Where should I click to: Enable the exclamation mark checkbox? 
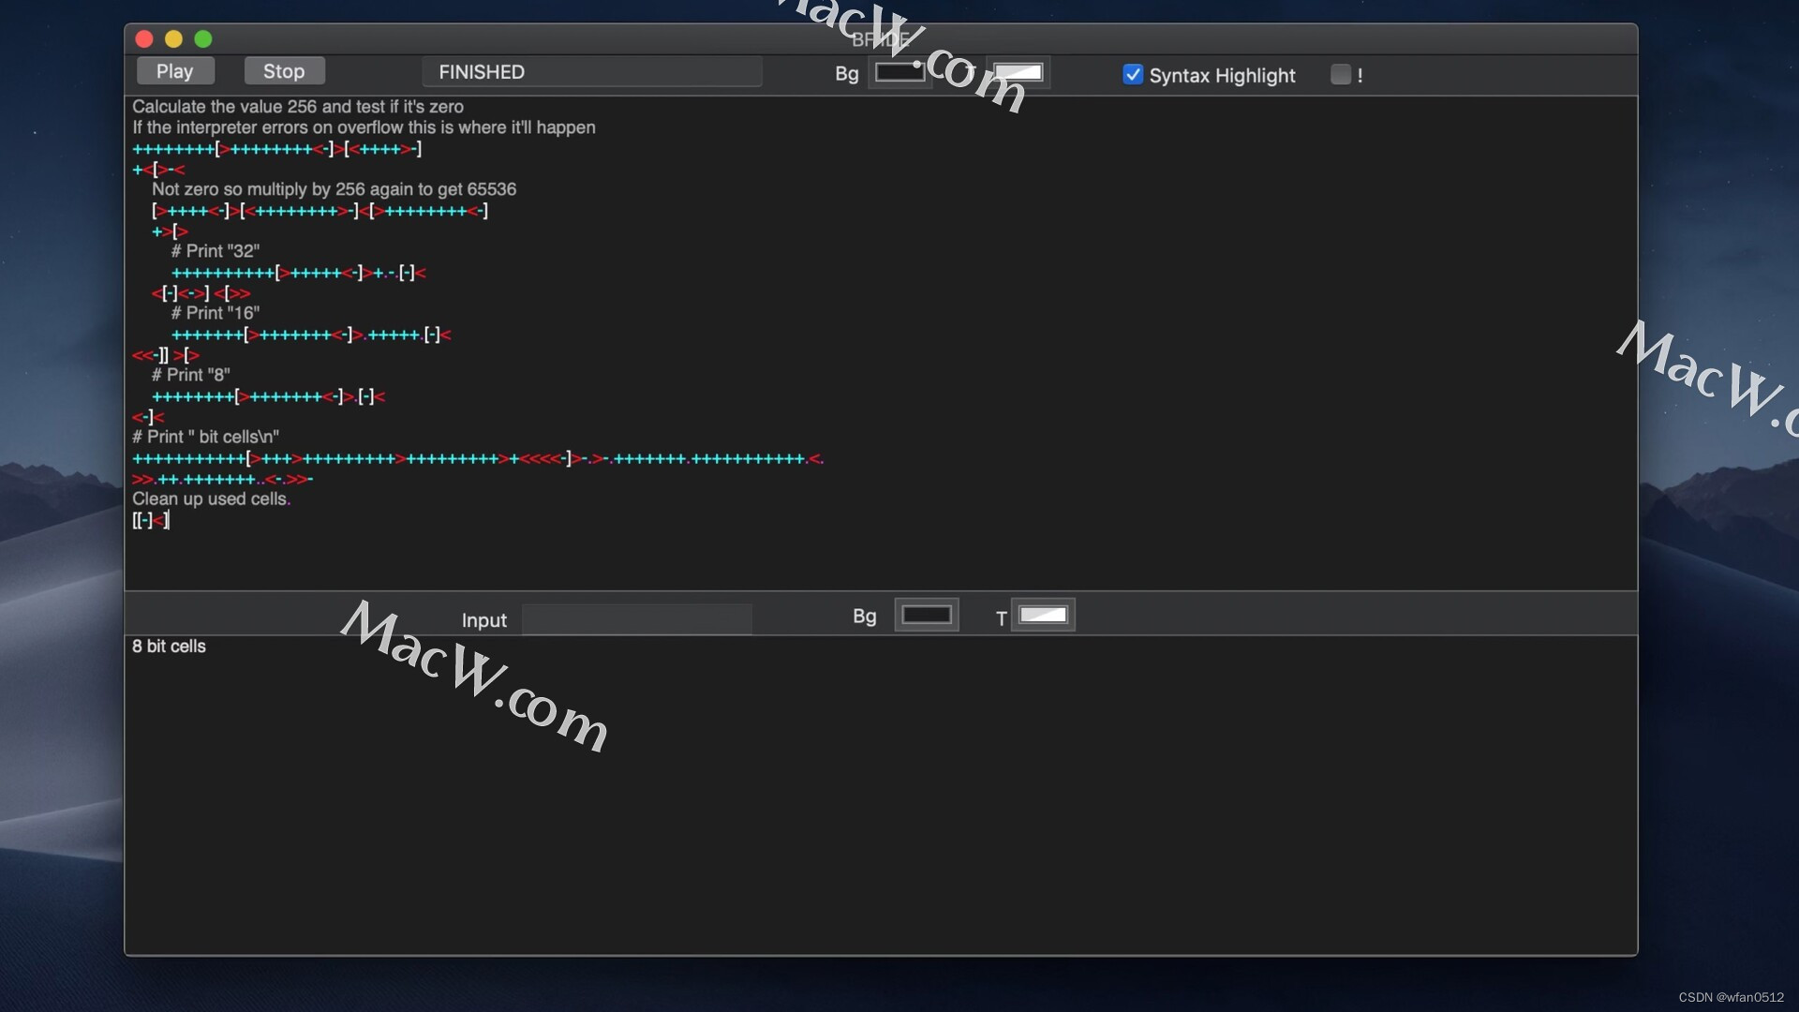coord(1340,74)
